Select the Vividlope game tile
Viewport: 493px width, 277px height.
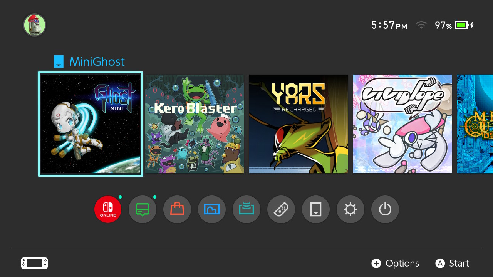click(x=402, y=124)
